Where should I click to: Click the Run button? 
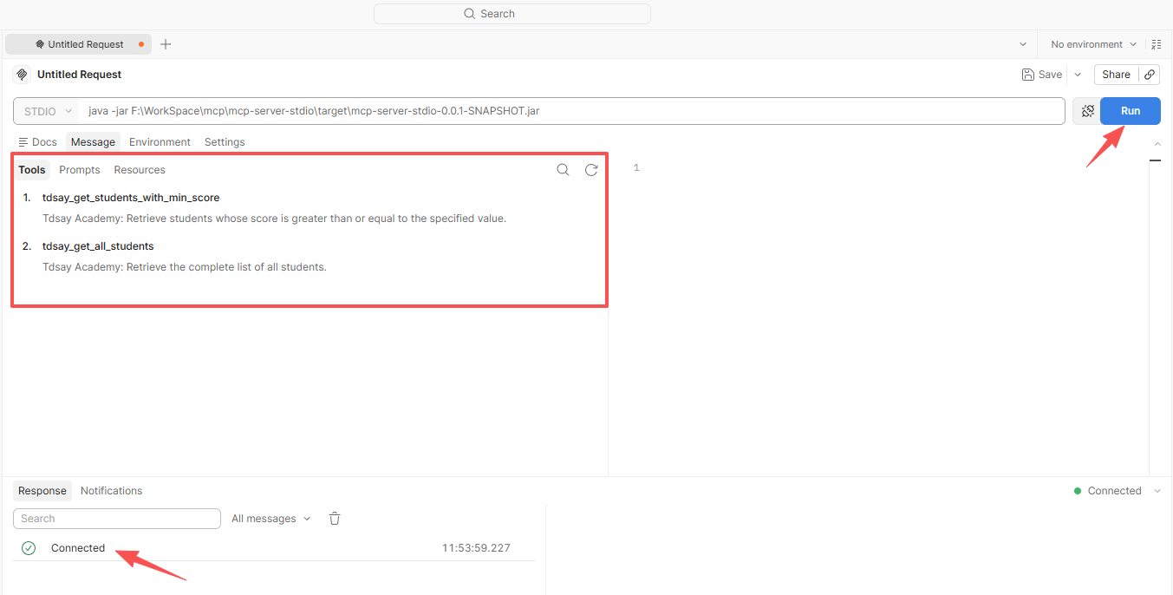click(x=1131, y=111)
